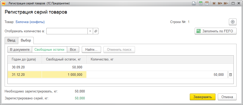Click the M+ memory add button
The height and width of the screenshot is (105, 243).
220,4
